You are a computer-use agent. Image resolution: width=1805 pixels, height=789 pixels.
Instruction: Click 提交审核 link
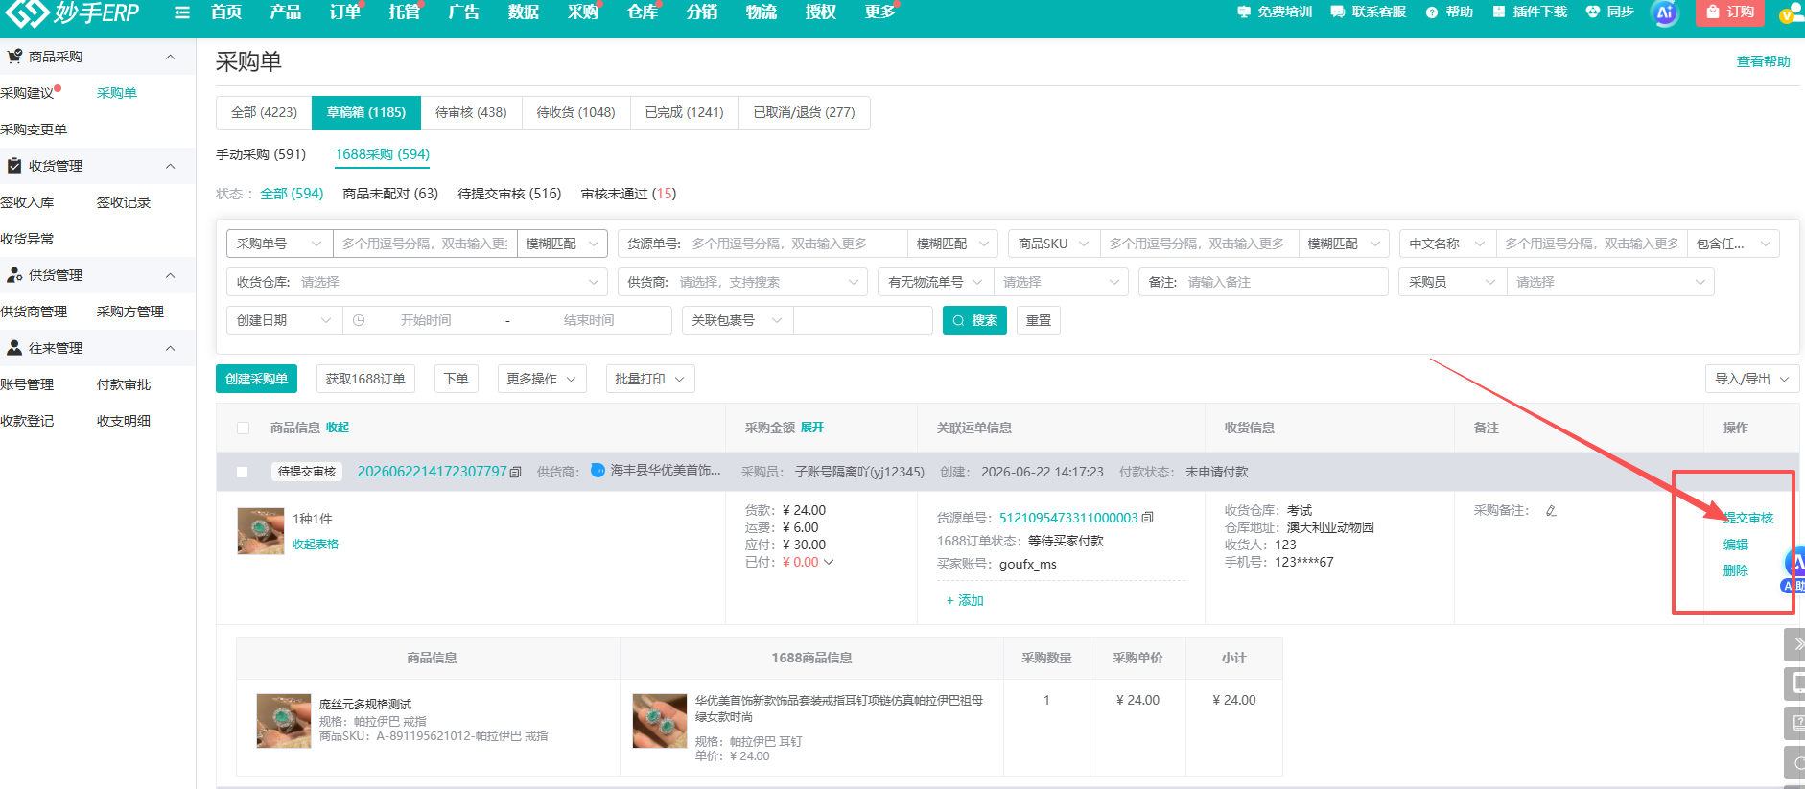pyautogui.click(x=1747, y=518)
